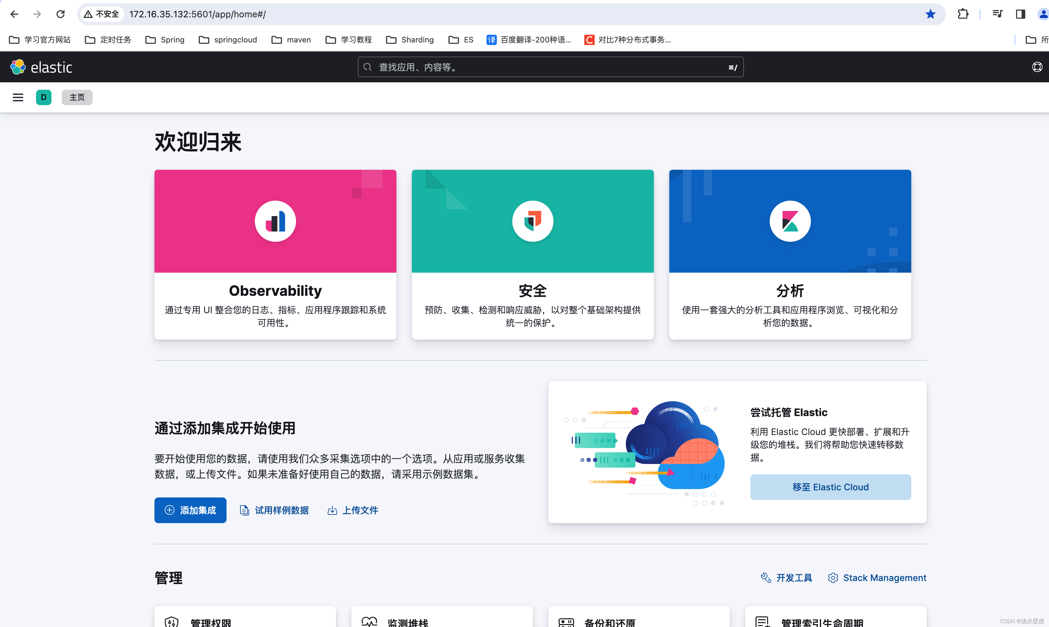Toggle the browser side panel

pos(1020,14)
